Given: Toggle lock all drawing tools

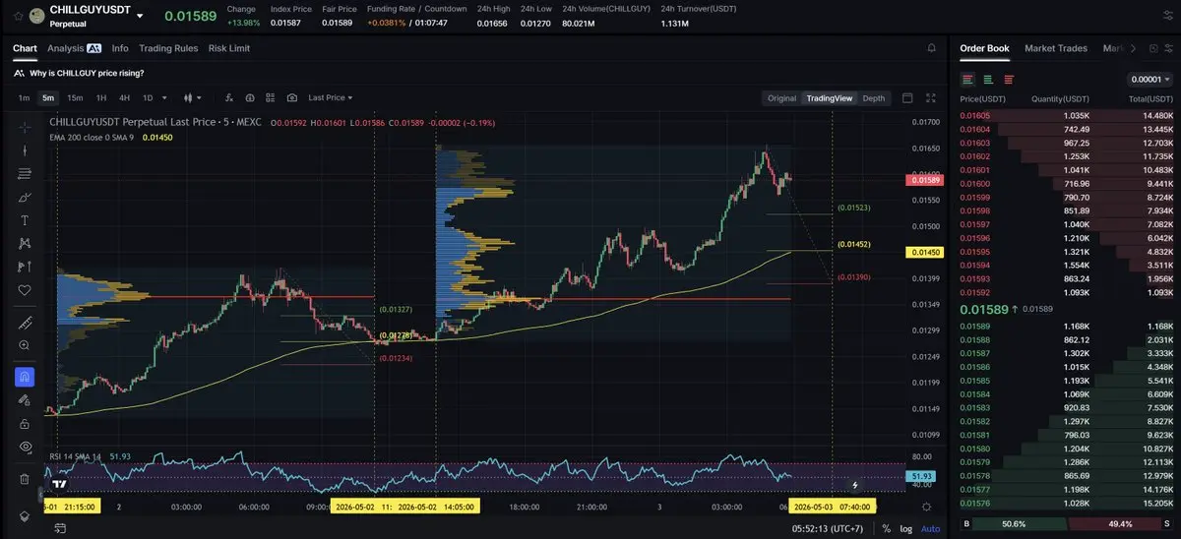Looking at the screenshot, I should [25, 423].
